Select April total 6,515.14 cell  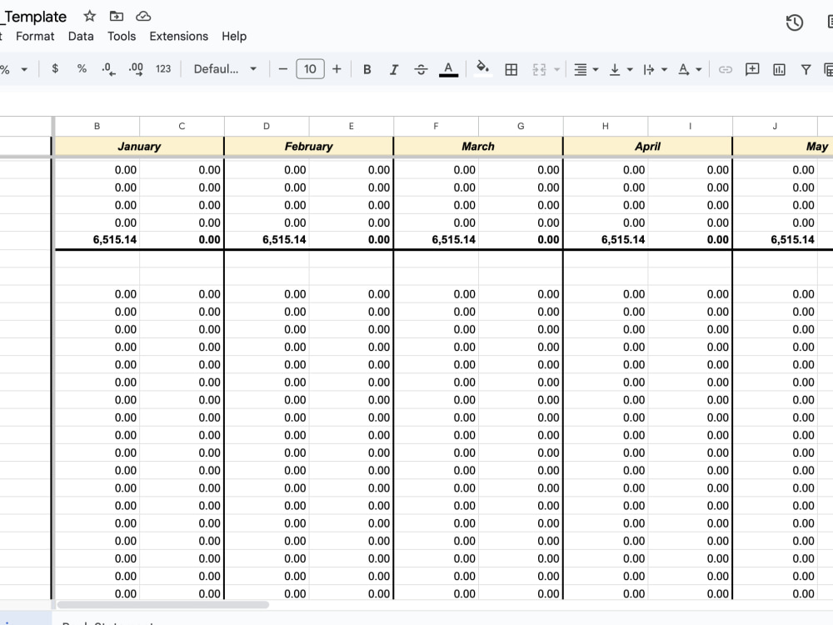606,240
